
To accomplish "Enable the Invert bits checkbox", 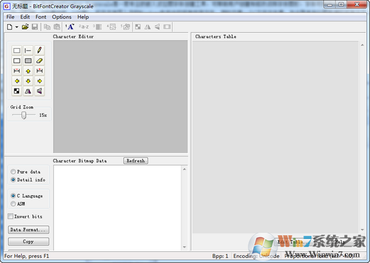I will tap(10, 216).
